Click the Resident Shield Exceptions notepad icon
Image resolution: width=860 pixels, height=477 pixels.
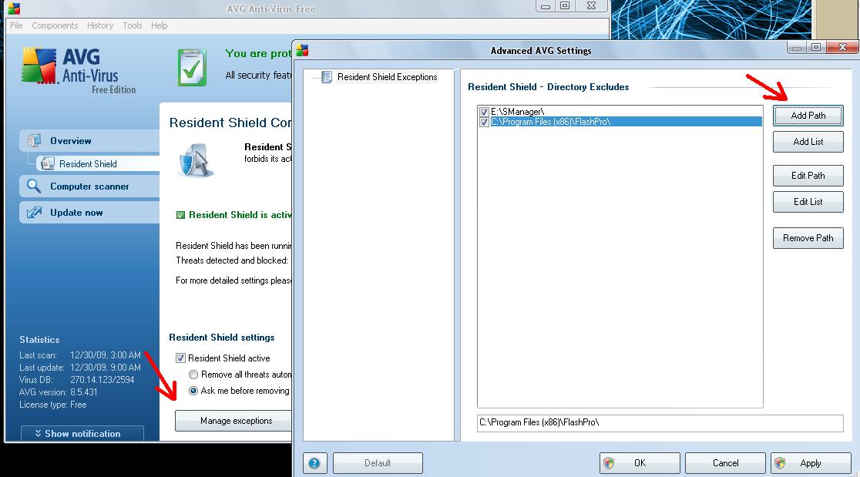coord(326,77)
